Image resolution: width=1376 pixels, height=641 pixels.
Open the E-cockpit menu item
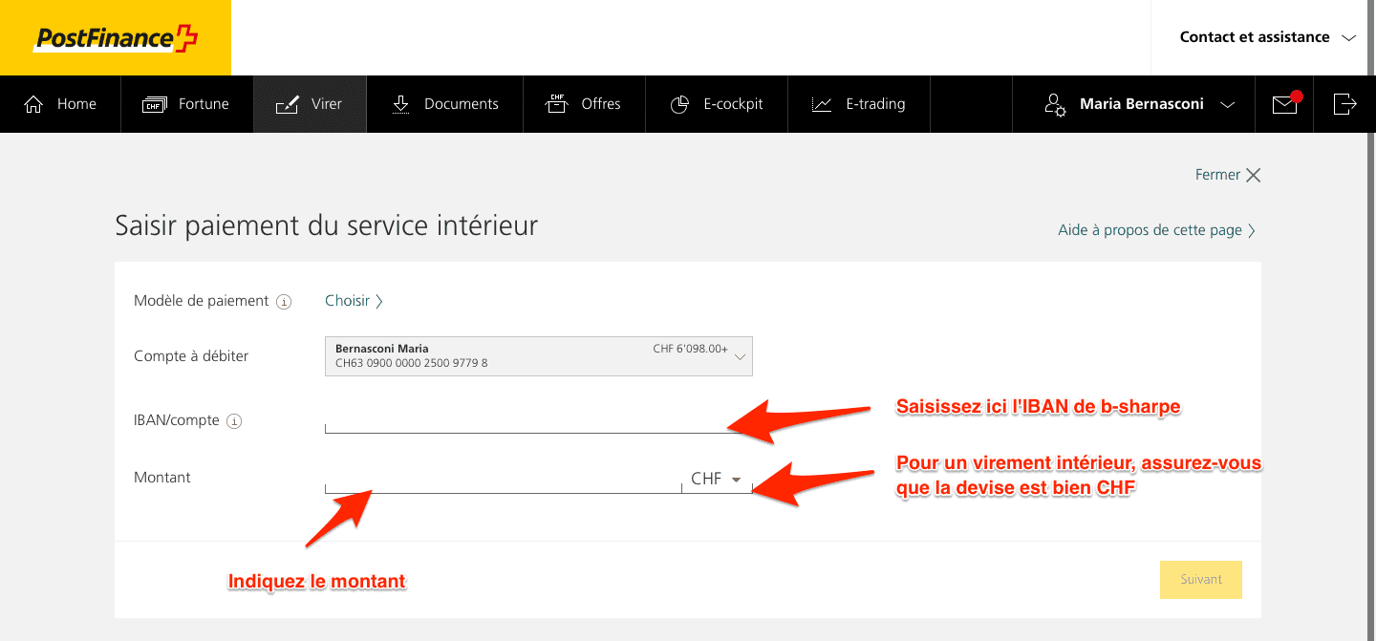click(x=717, y=104)
